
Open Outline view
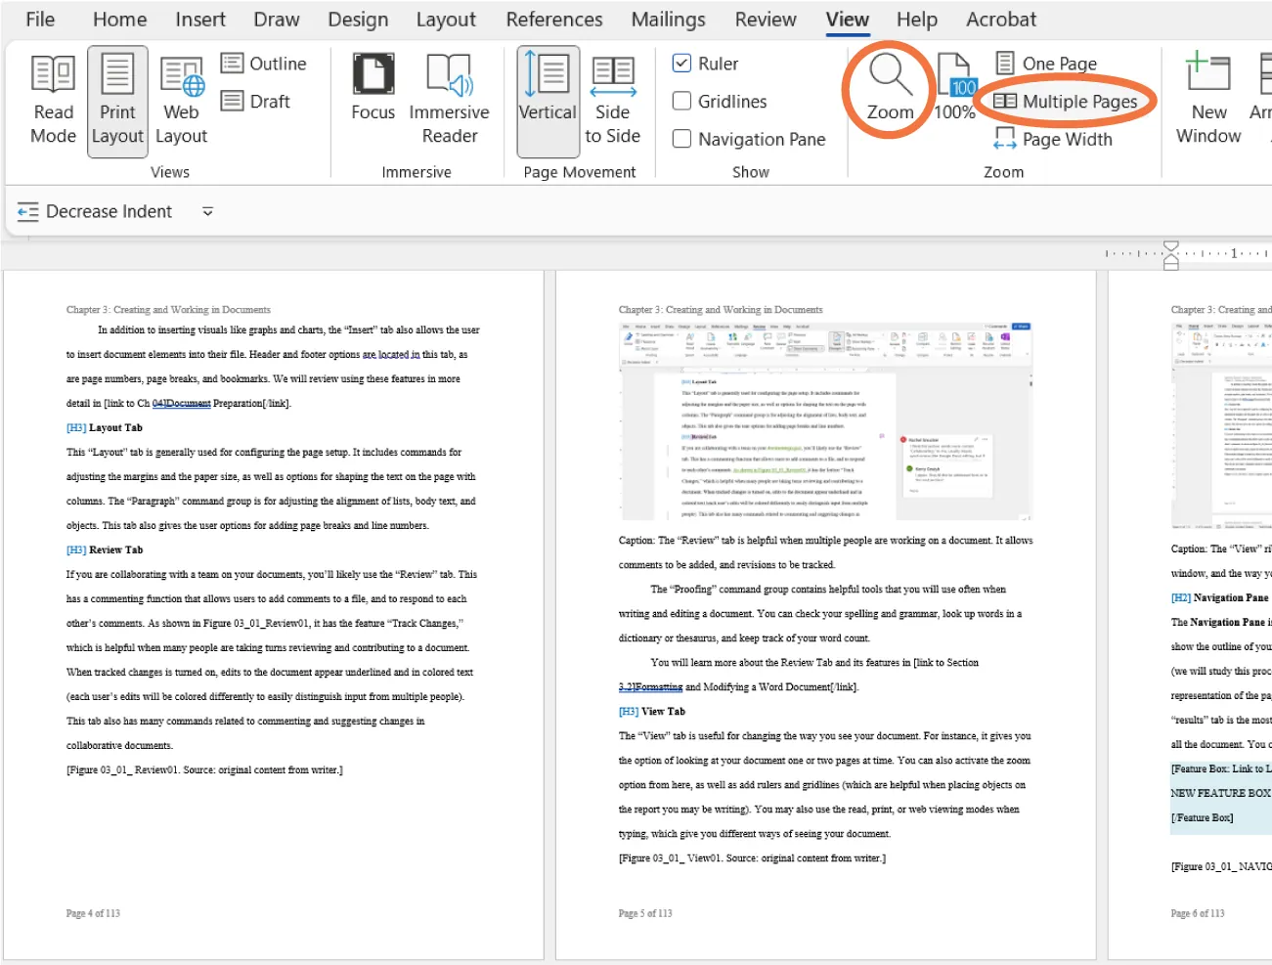click(x=265, y=63)
